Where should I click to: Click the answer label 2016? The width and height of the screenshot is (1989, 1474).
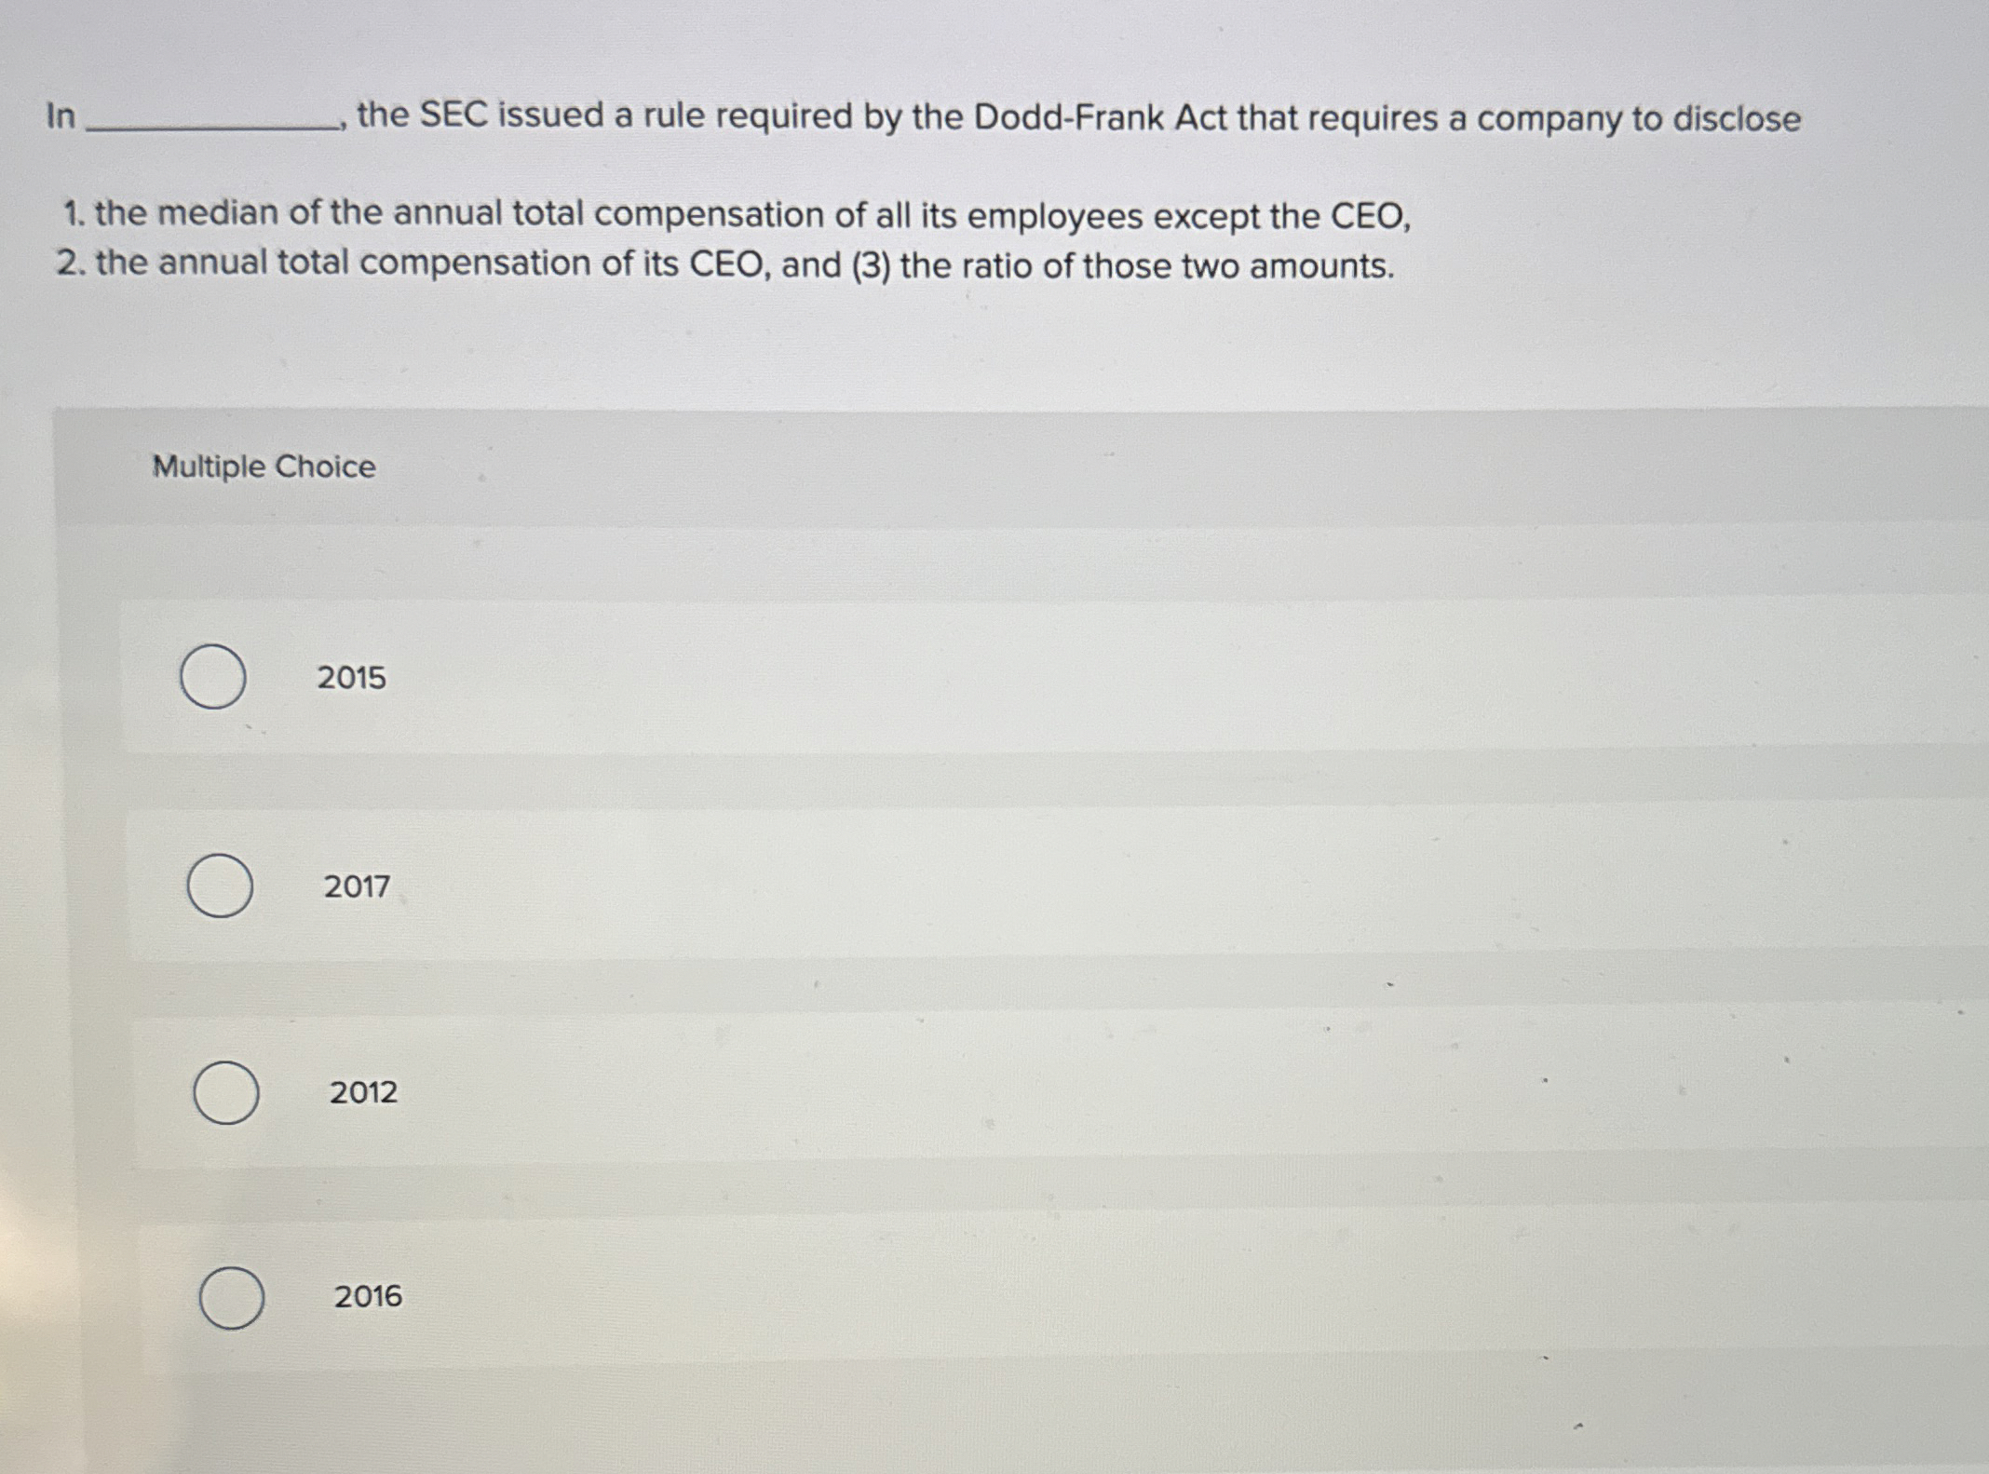click(x=367, y=1298)
